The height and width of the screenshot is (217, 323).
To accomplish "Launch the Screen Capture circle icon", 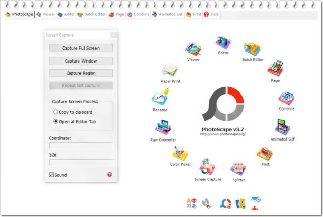I will click(207, 167).
